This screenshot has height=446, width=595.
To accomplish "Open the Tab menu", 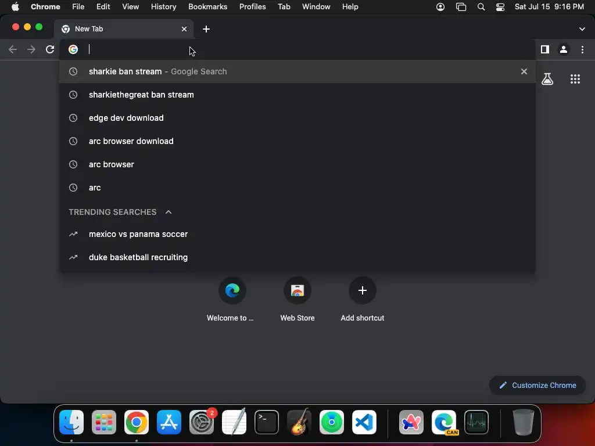I will click(284, 7).
